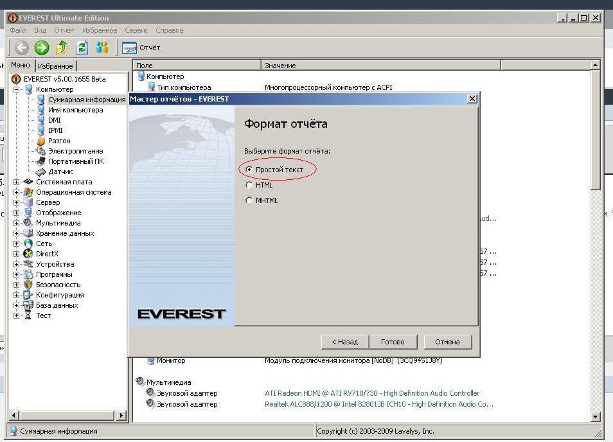Click the green Forward arrow toolbar icon
The height and width of the screenshot is (442, 613).
42,47
